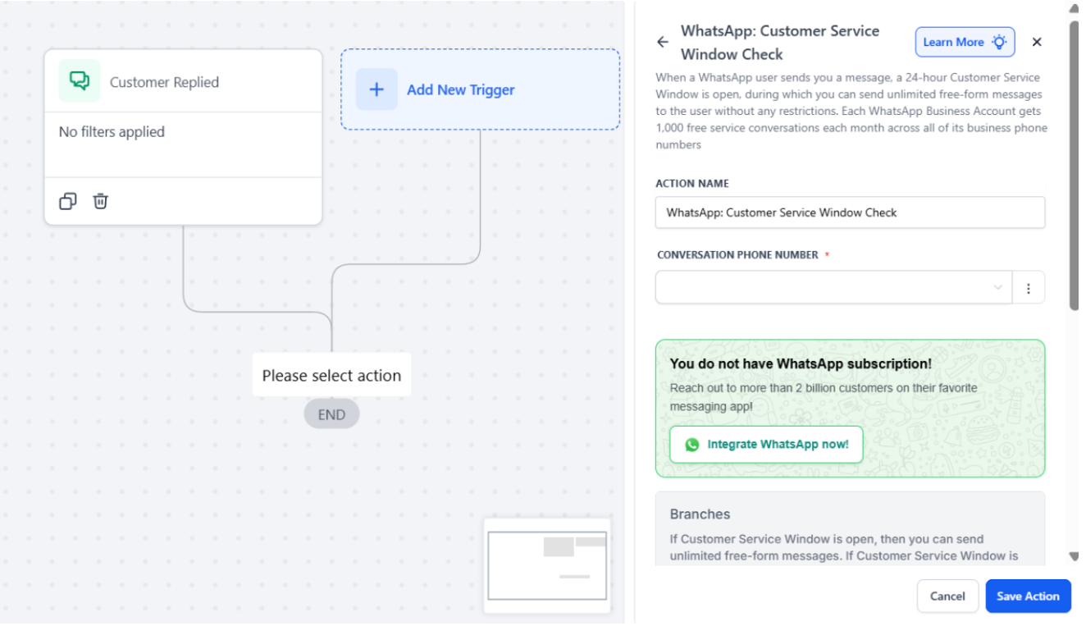Save the action
1086x626 pixels.
pos(1028,596)
